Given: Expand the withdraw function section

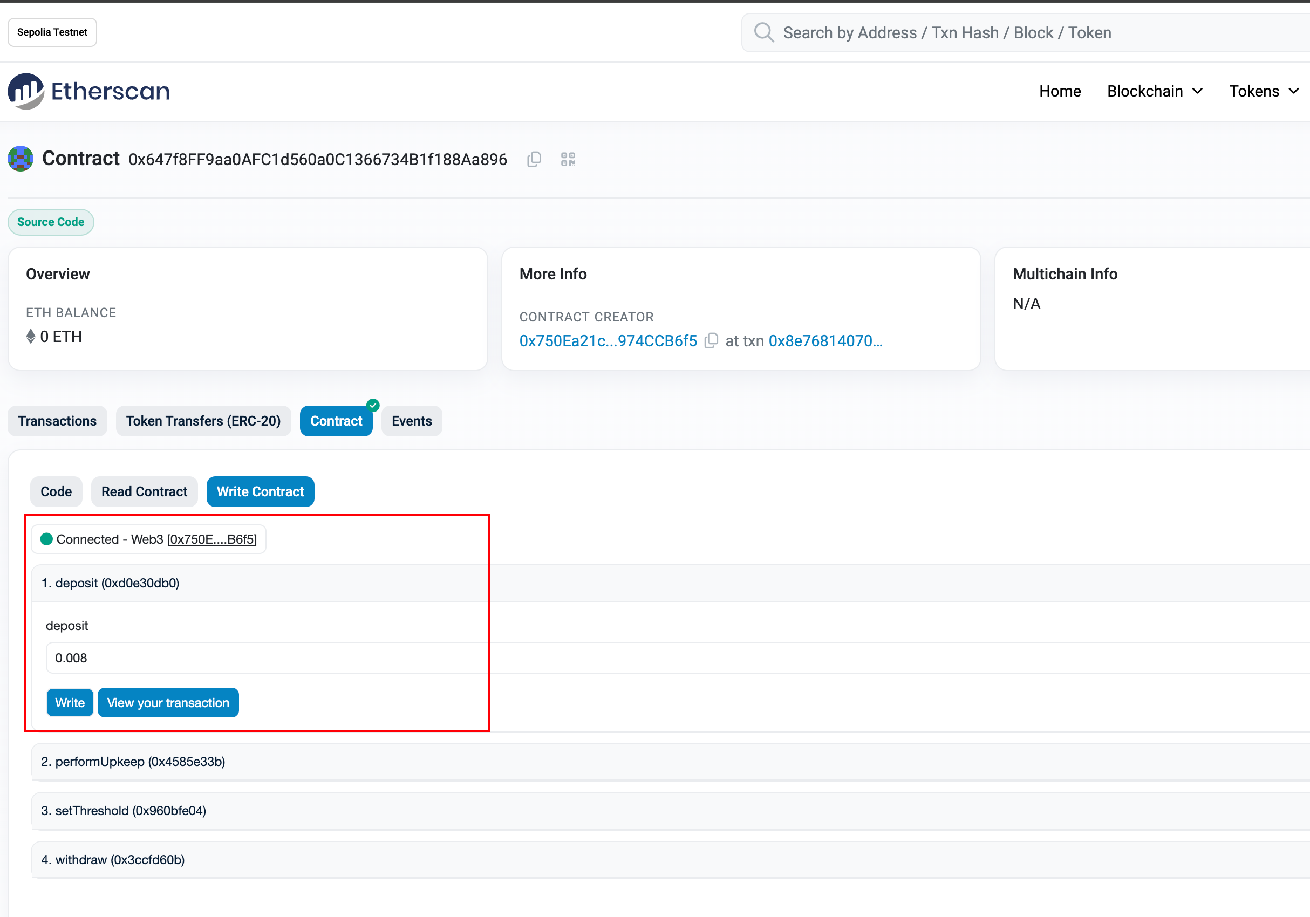Looking at the screenshot, I should tap(671, 860).
